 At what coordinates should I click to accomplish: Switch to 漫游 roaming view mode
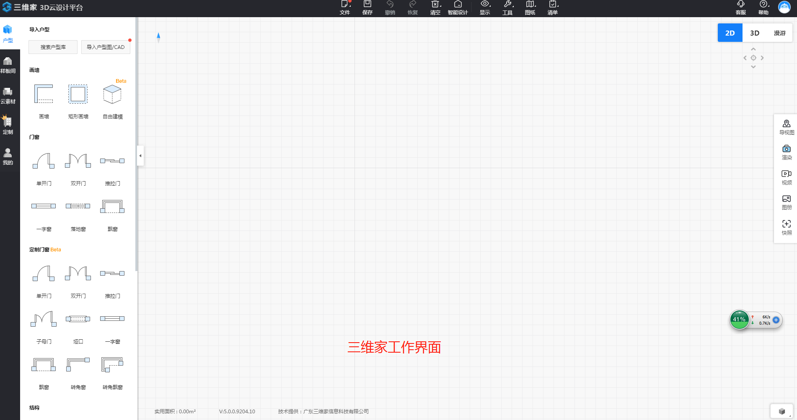tap(779, 33)
